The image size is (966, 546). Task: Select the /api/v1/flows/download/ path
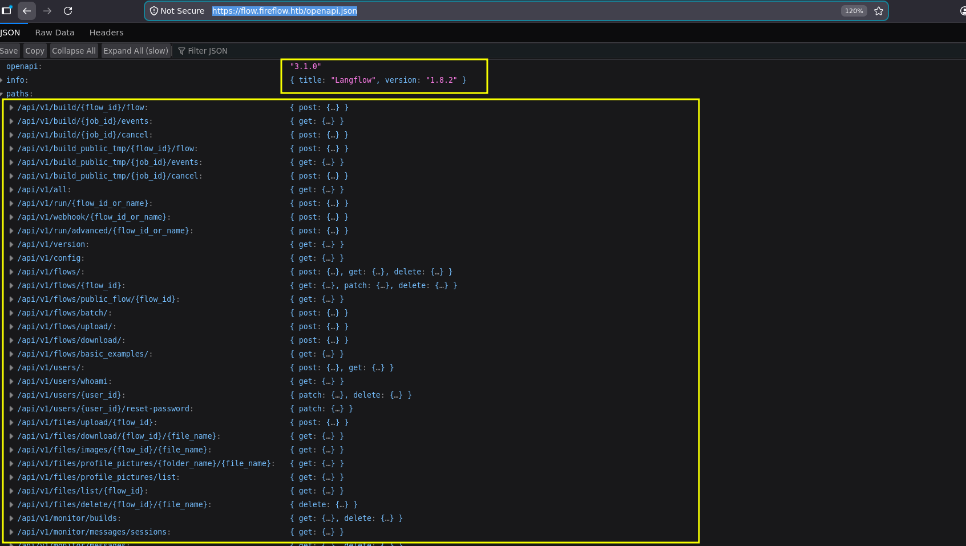71,340
